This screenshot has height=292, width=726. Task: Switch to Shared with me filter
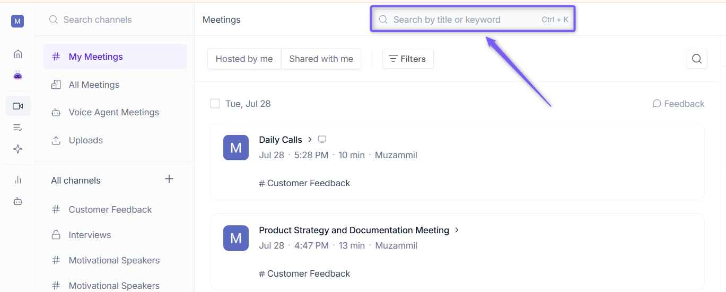(x=321, y=59)
